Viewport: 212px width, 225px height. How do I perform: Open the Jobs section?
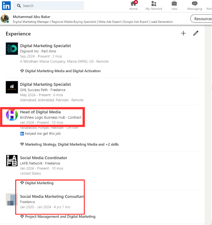pos(174,6)
